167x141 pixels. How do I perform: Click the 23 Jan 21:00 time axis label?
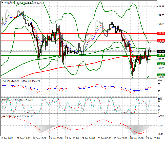[x=72, y=138]
